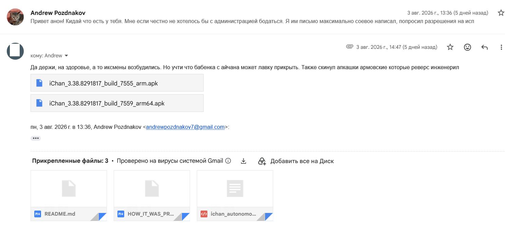Expand recipient details next to "кому: Andrew"

66,56
